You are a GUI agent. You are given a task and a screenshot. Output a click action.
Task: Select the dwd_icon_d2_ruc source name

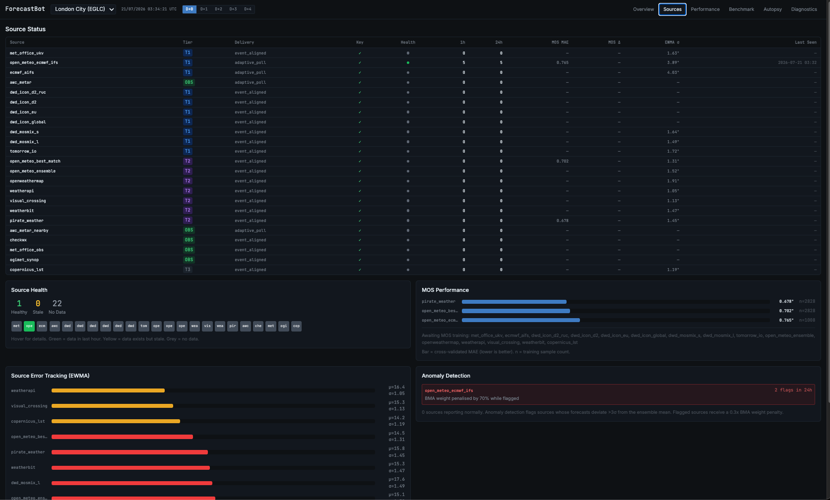tap(28, 92)
